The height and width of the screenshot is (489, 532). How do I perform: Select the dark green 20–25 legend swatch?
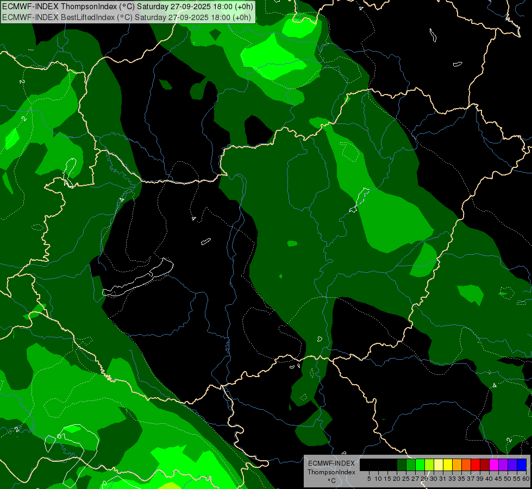tap(402, 465)
